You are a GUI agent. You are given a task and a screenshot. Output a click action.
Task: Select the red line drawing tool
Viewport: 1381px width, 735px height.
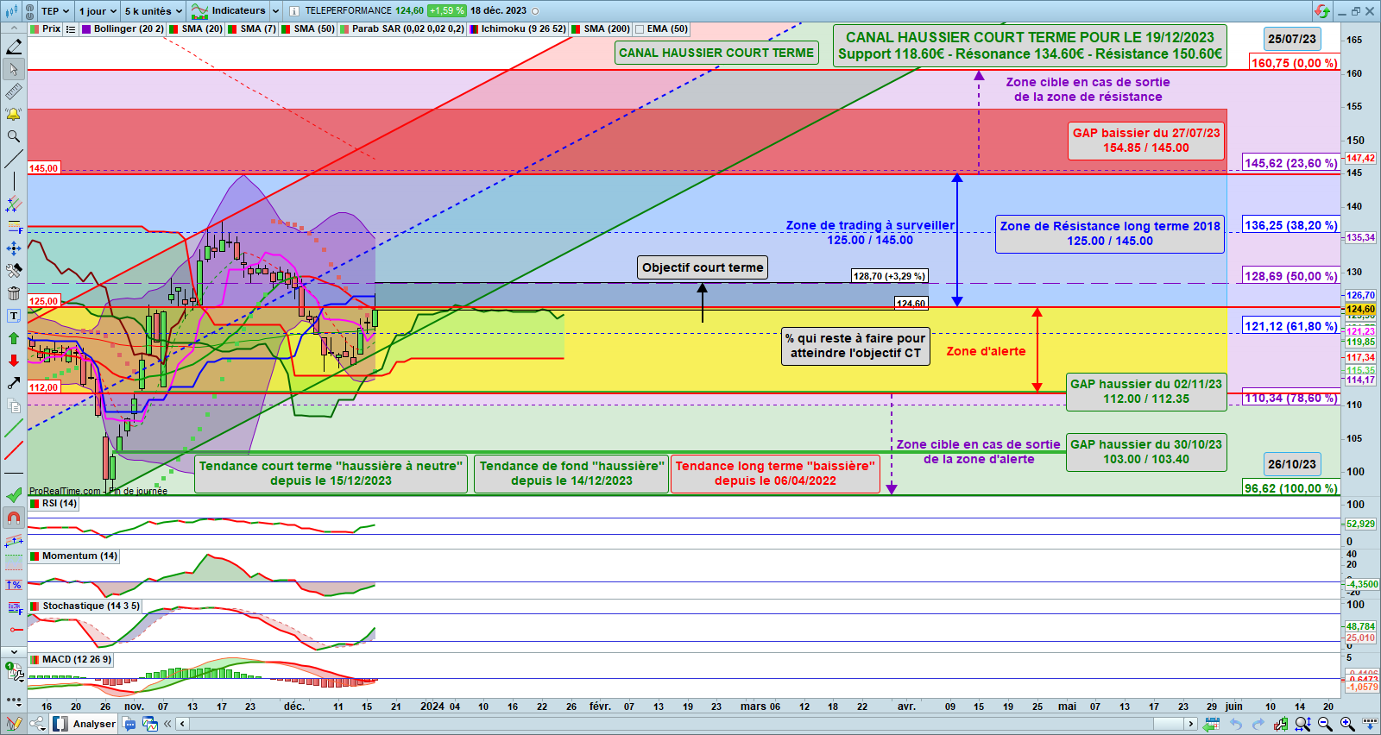(14, 450)
